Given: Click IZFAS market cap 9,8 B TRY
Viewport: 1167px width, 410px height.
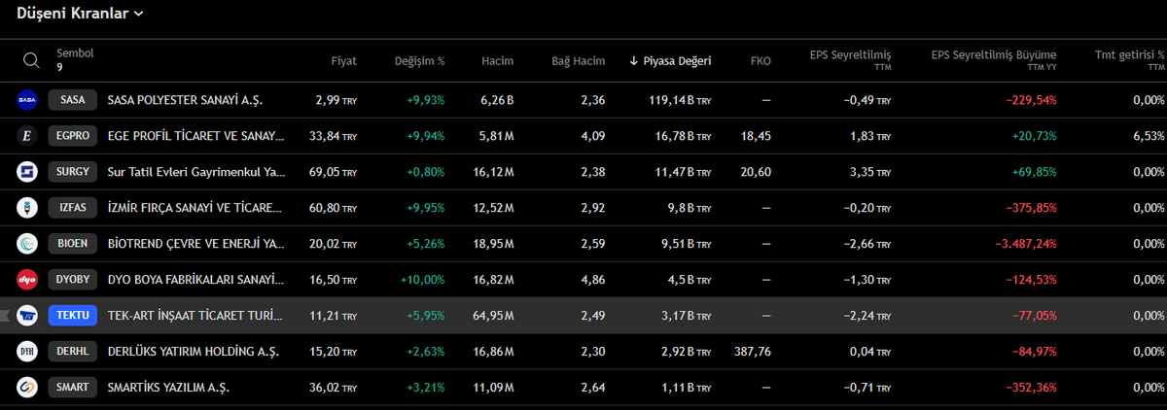Looking at the screenshot, I should point(688,208).
